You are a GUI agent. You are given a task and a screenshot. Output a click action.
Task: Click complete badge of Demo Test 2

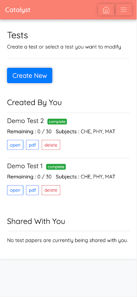[57, 122]
